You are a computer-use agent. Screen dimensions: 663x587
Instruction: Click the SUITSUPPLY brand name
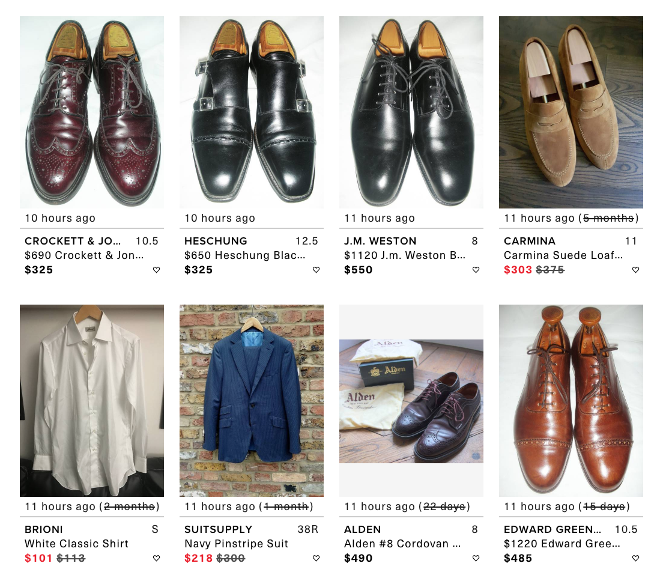(219, 529)
